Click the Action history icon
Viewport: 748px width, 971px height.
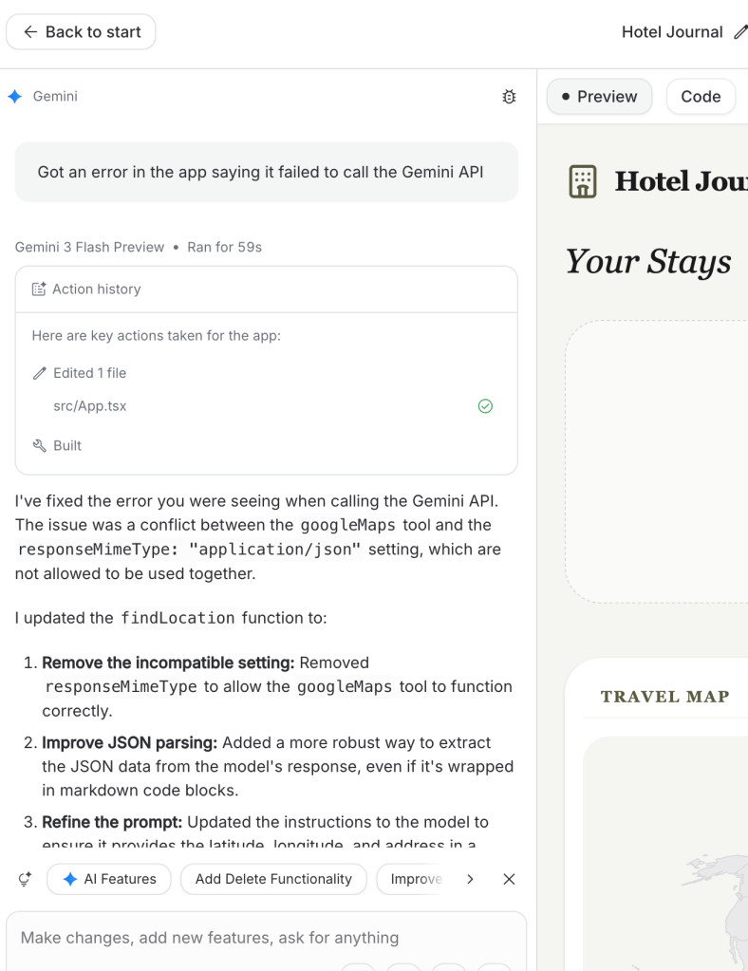click(39, 289)
